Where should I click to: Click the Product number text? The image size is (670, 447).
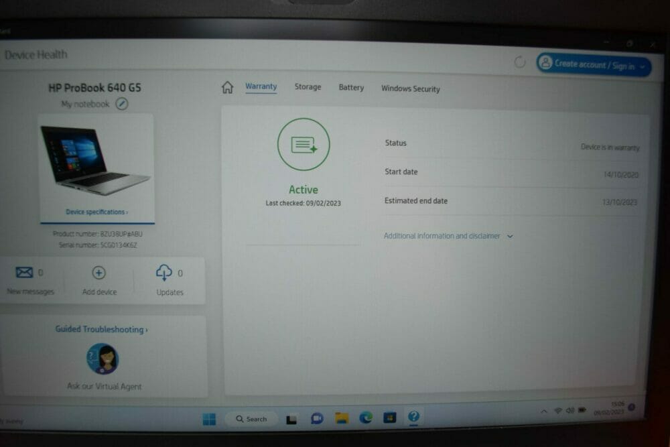click(x=97, y=234)
